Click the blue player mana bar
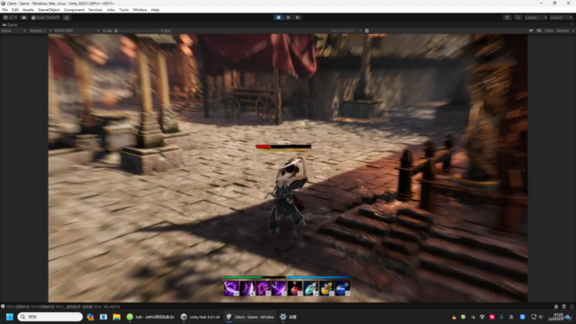This screenshot has width=576, height=324. click(x=319, y=277)
